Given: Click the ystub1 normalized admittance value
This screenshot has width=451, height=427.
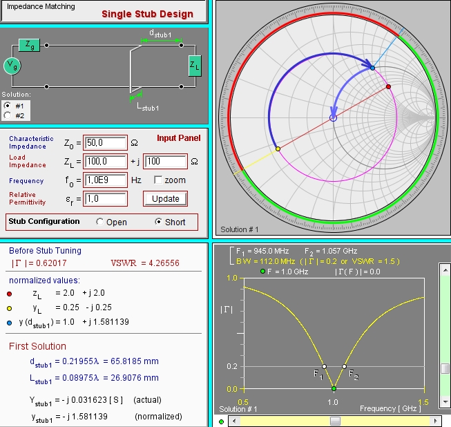Looking at the screenshot, I should pos(107,417).
